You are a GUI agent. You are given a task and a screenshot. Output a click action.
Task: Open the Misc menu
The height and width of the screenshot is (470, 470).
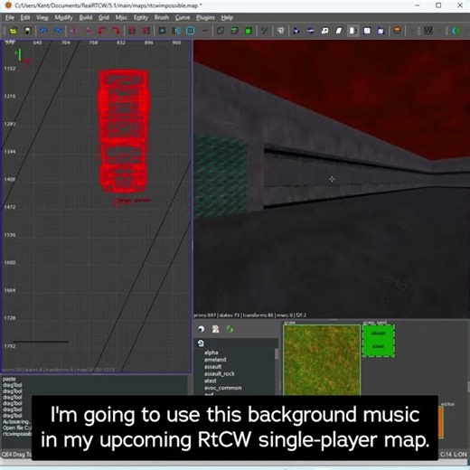121,17
